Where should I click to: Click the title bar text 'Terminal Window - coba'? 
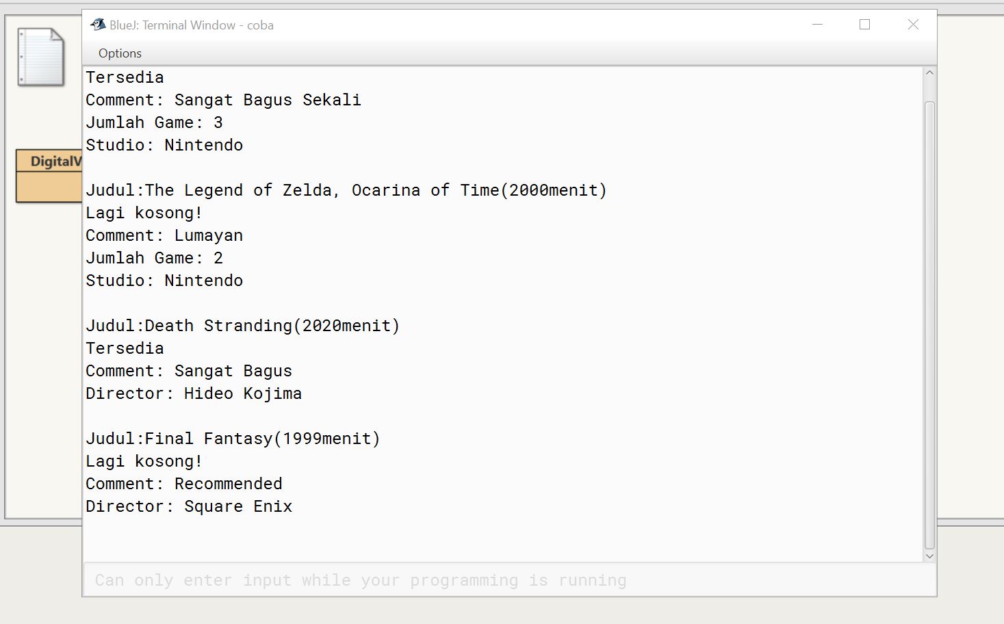coord(208,25)
